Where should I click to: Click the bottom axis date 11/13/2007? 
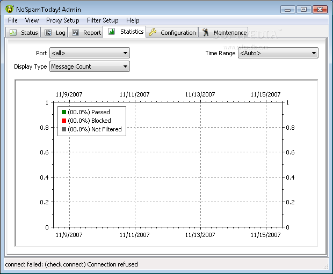(200, 235)
